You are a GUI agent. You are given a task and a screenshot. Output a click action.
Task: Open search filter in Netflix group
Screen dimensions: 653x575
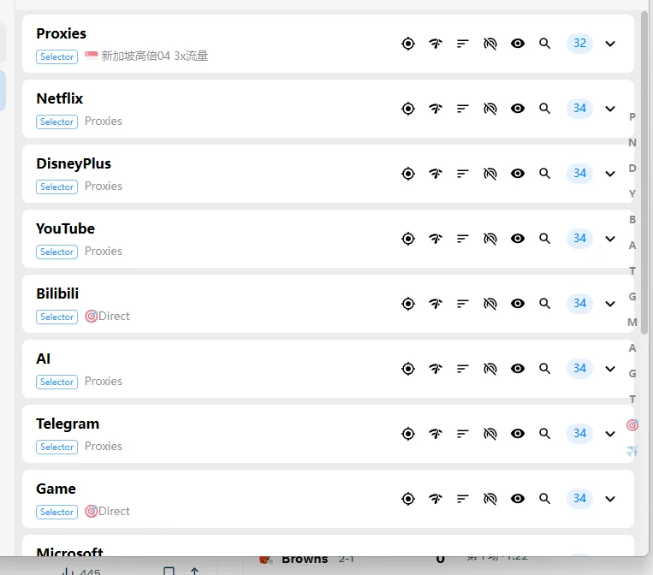pyautogui.click(x=544, y=109)
